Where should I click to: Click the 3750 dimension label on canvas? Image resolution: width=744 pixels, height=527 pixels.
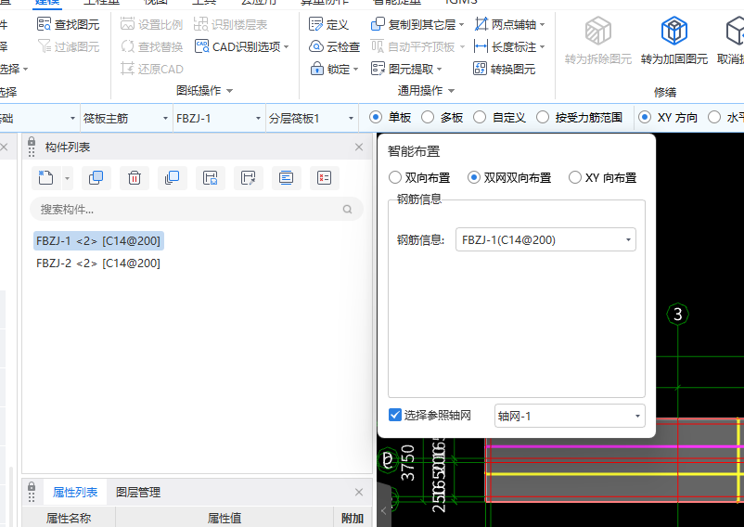coord(407,463)
